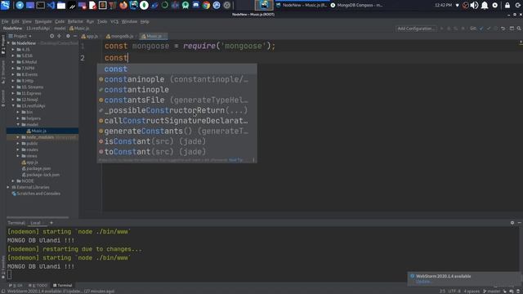Open Google Chrome from the panel
Screen dimensions: 523x294
pos(206,5)
